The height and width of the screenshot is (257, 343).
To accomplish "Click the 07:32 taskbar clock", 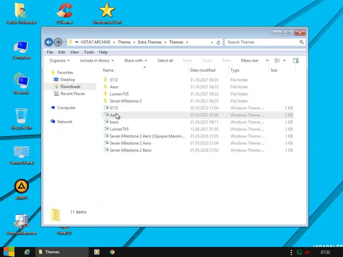I will [325, 252].
